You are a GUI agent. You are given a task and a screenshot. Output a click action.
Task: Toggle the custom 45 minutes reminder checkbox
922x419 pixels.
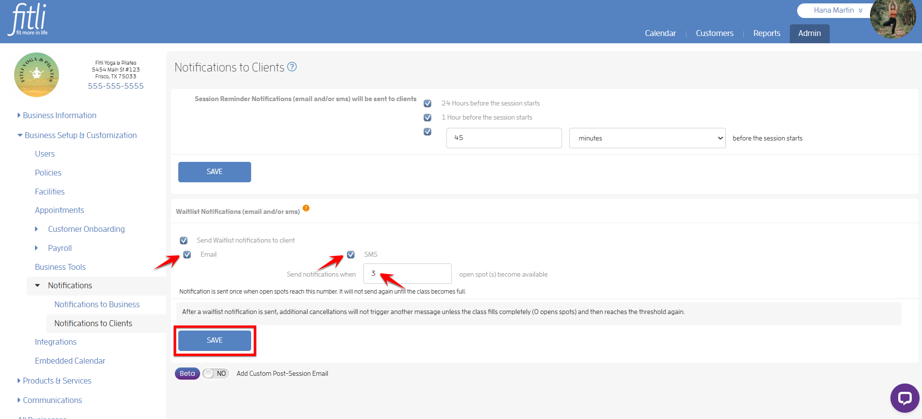pos(427,132)
